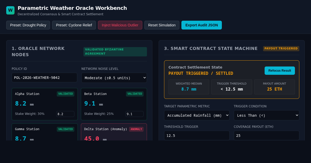Click Delta Station reading 45.0 mm
Viewport: 311px width, 163px height.
(95, 138)
